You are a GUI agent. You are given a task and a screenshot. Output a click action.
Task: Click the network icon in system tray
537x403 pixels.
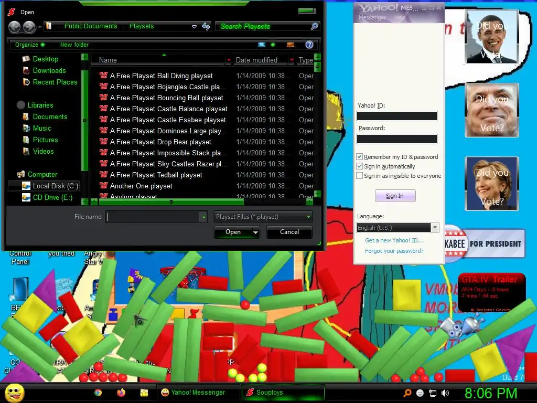click(x=433, y=393)
